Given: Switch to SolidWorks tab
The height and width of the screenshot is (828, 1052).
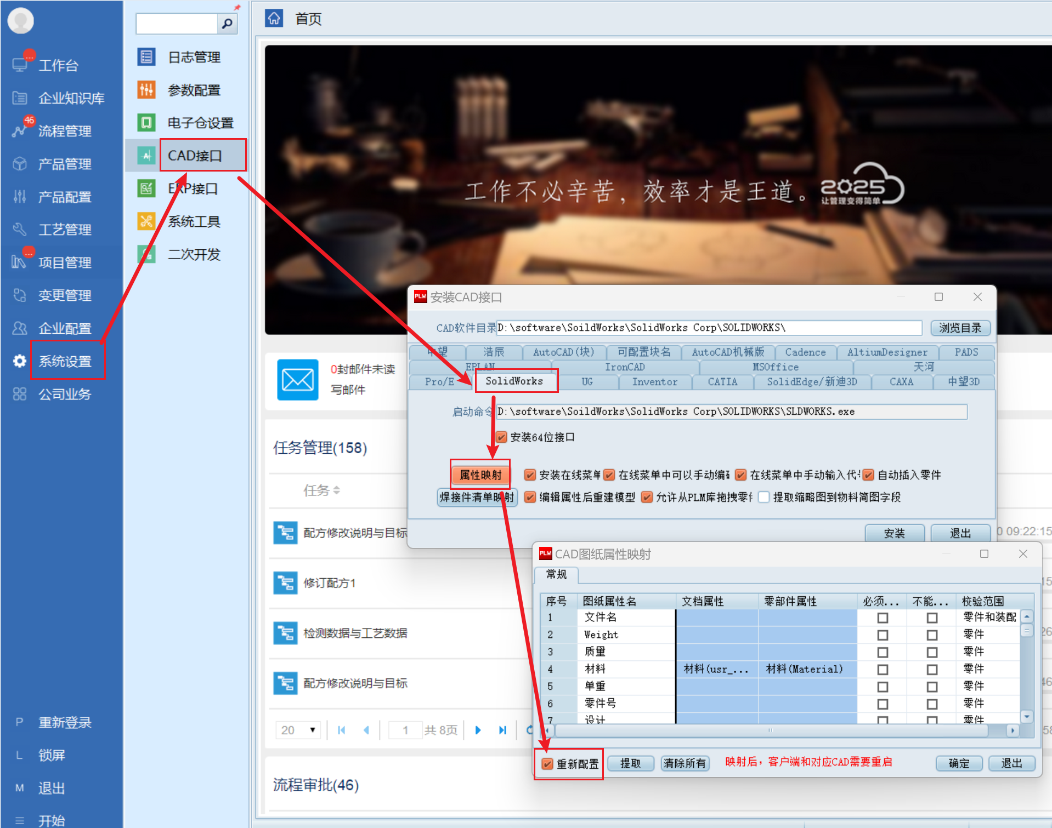Looking at the screenshot, I should tap(514, 381).
